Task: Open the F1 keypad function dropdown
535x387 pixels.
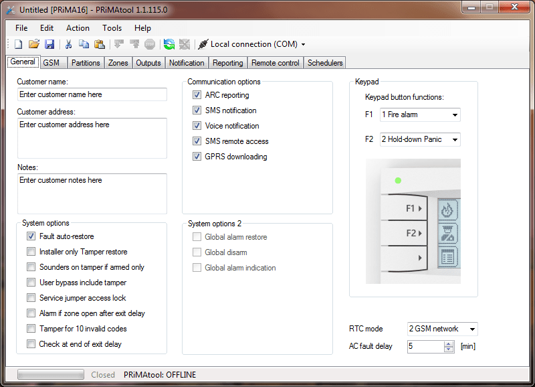Action: click(420, 114)
